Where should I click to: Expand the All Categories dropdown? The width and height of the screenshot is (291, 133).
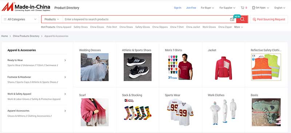tap(20, 19)
